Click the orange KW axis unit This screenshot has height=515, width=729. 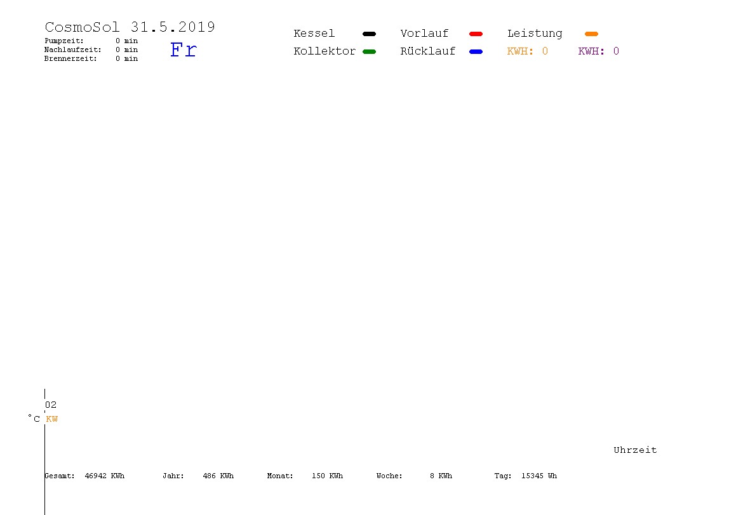(x=52, y=419)
